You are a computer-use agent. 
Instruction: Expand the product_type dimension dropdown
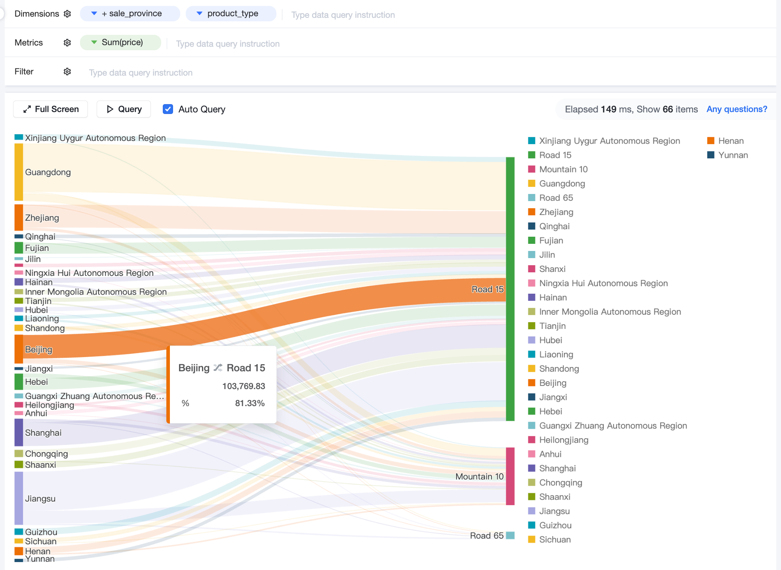click(x=200, y=13)
